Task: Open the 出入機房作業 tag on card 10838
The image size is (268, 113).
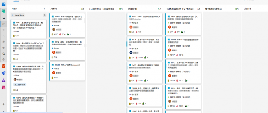Action: [x=20, y=85]
